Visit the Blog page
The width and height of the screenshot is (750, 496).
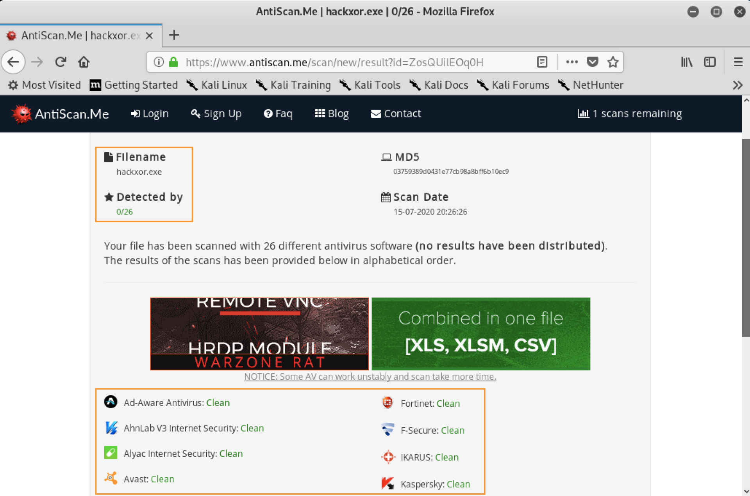tap(332, 113)
